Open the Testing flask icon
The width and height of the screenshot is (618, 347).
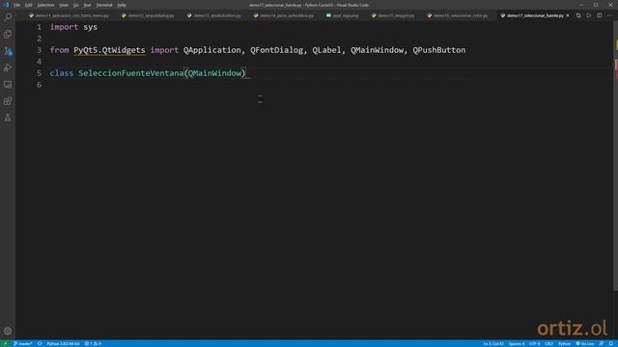(x=8, y=118)
